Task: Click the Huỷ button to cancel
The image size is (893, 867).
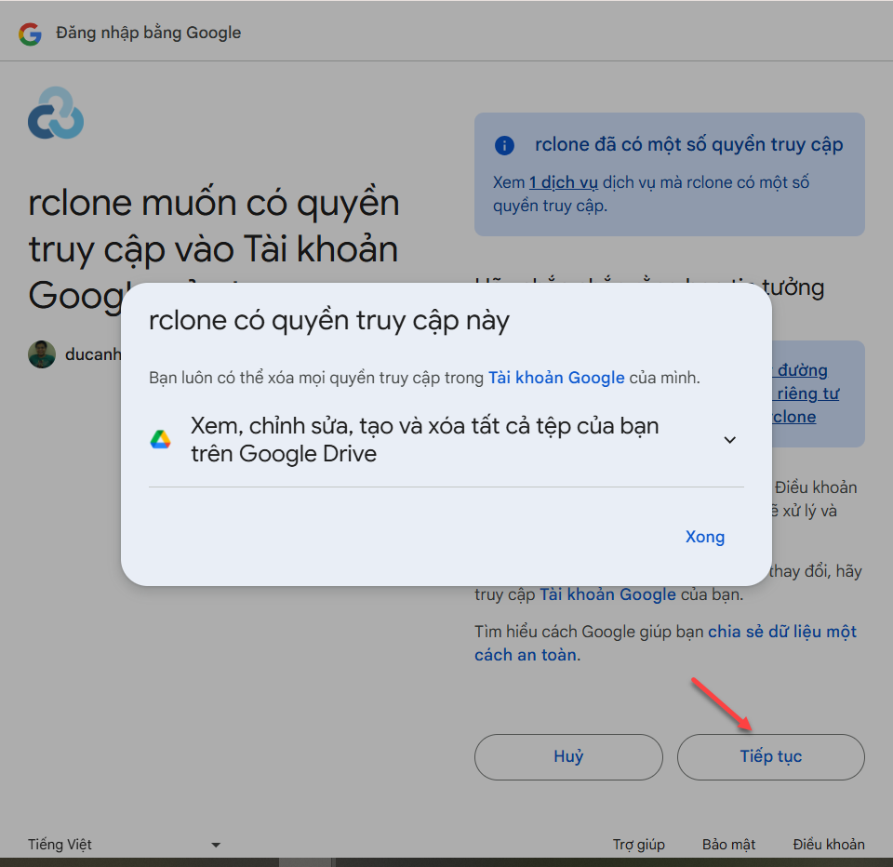Action: pyautogui.click(x=568, y=756)
